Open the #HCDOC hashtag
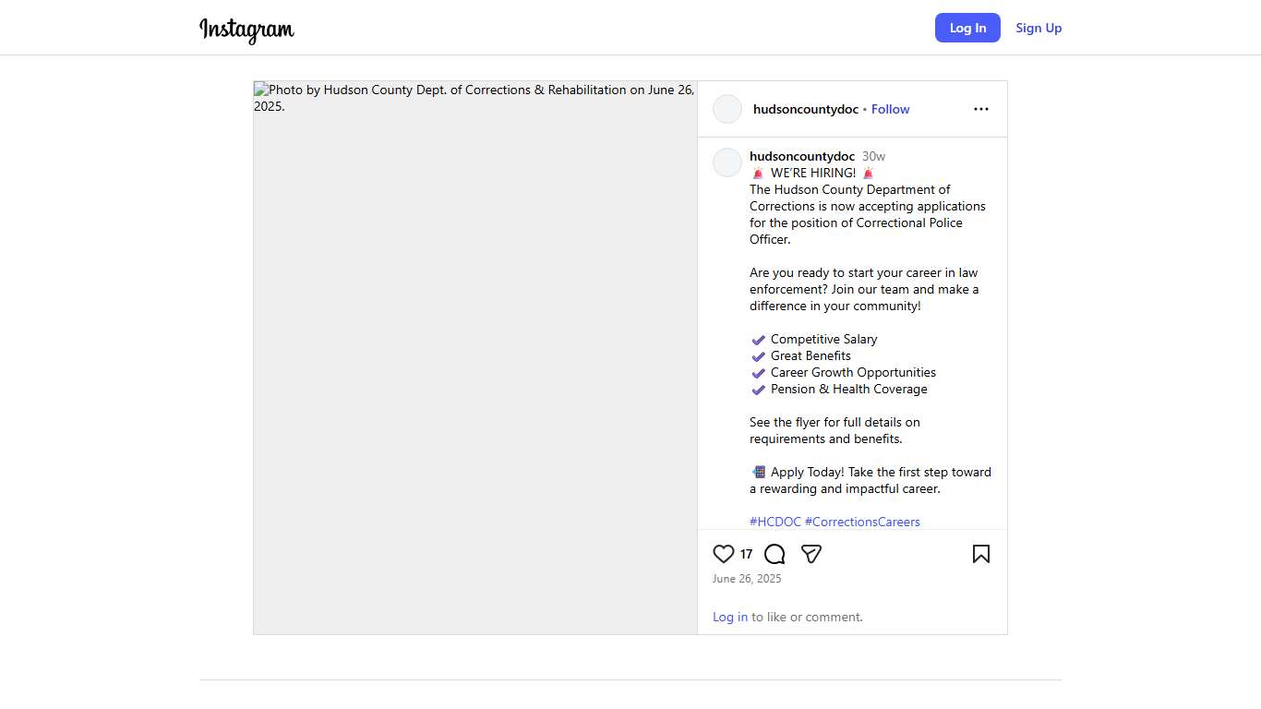 click(x=775, y=522)
